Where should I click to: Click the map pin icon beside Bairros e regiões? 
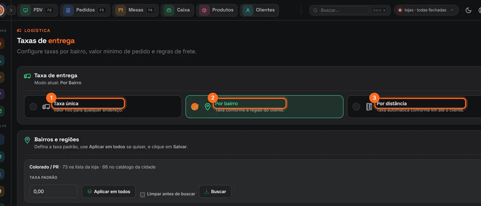click(27, 140)
